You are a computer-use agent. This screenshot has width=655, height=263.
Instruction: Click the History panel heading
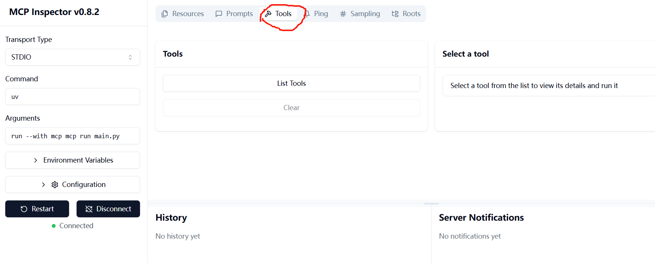pyautogui.click(x=171, y=218)
